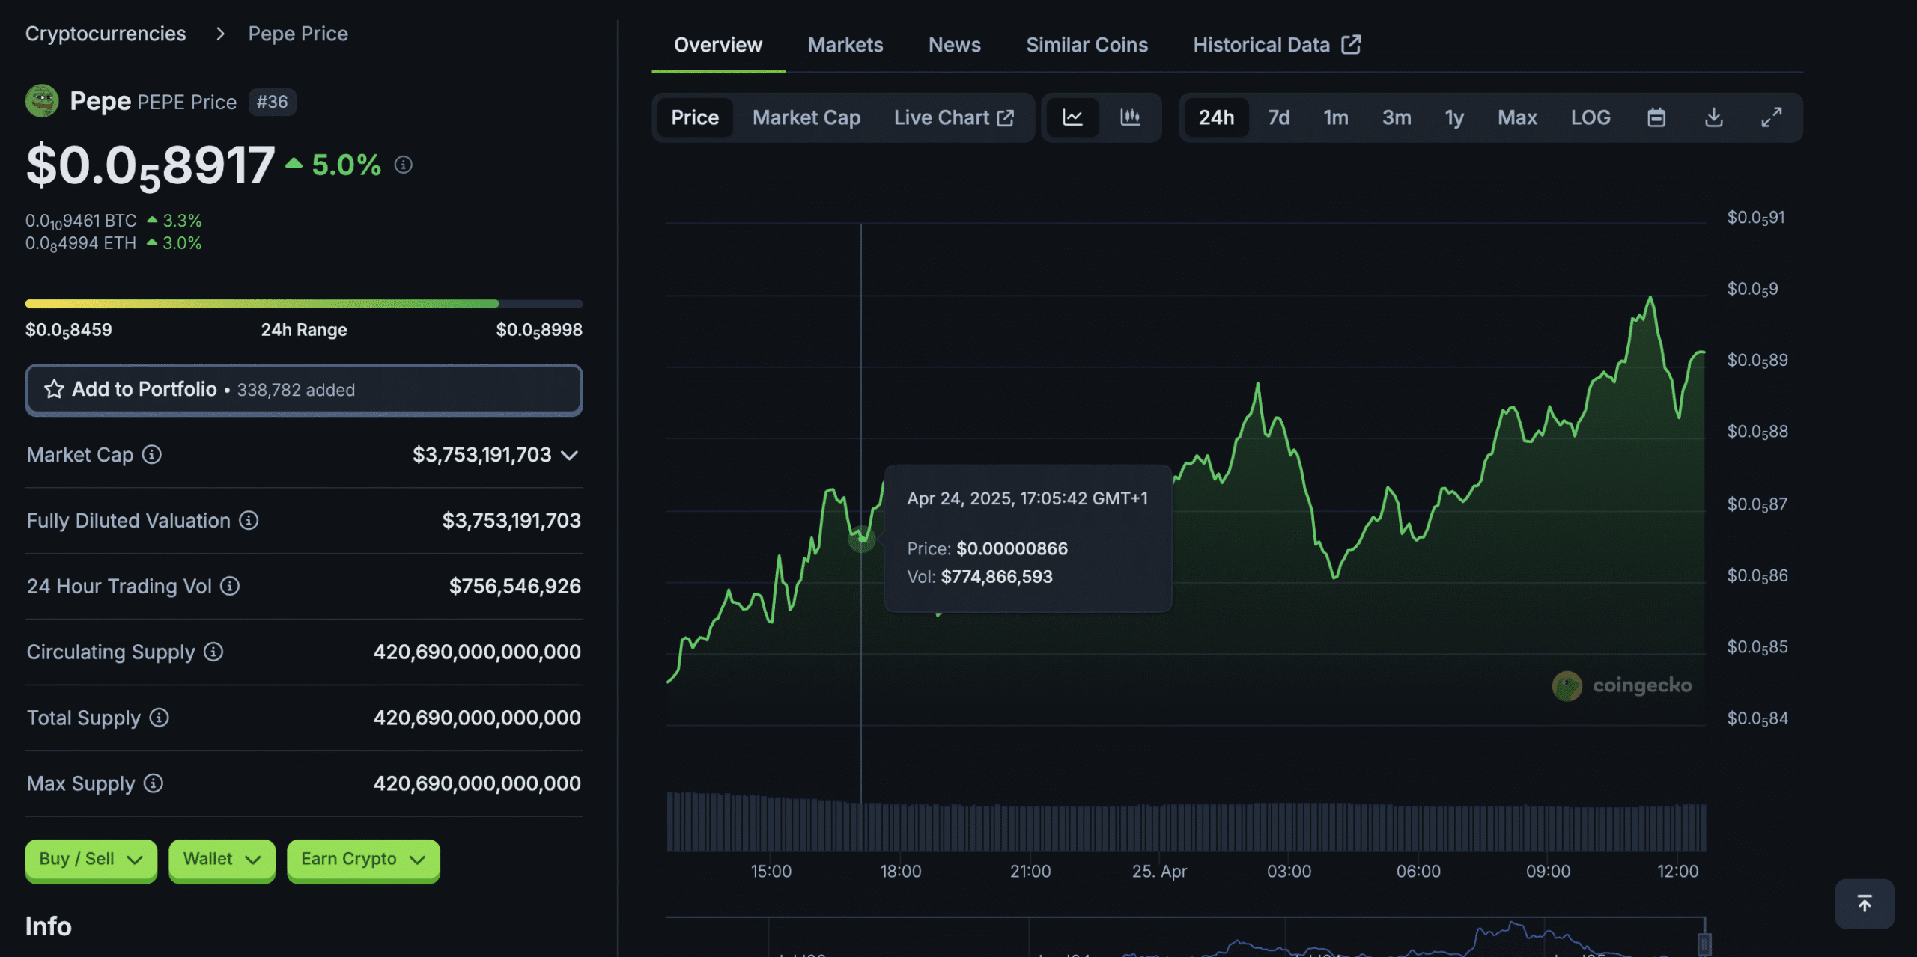Download chart data icon
Viewport: 1917px width, 957px height.
(1714, 117)
